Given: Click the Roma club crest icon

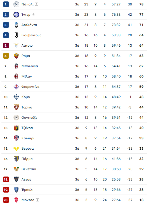Looking at the screenshot, I should pos(16,56).
